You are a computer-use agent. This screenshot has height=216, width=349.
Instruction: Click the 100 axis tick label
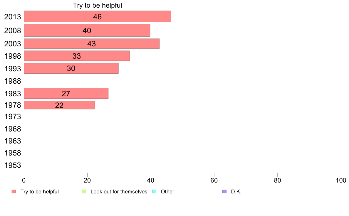pos(341,180)
